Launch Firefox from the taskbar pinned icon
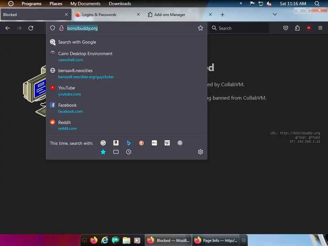328x246 pixels. [94, 240]
